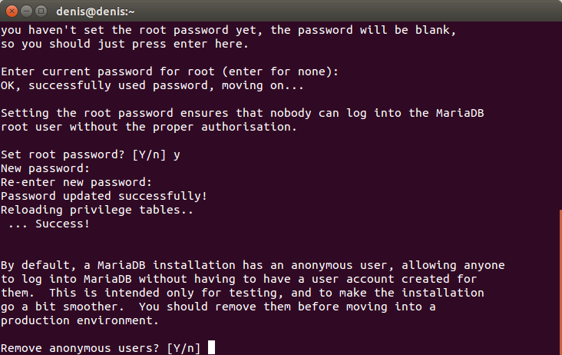Click the scrollbar track above the thumb
This screenshot has width=562, height=355.
(558, 115)
